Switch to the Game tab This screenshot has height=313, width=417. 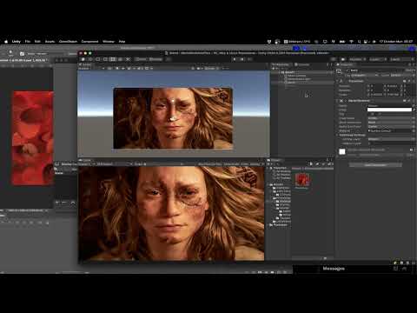pos(86,160)
